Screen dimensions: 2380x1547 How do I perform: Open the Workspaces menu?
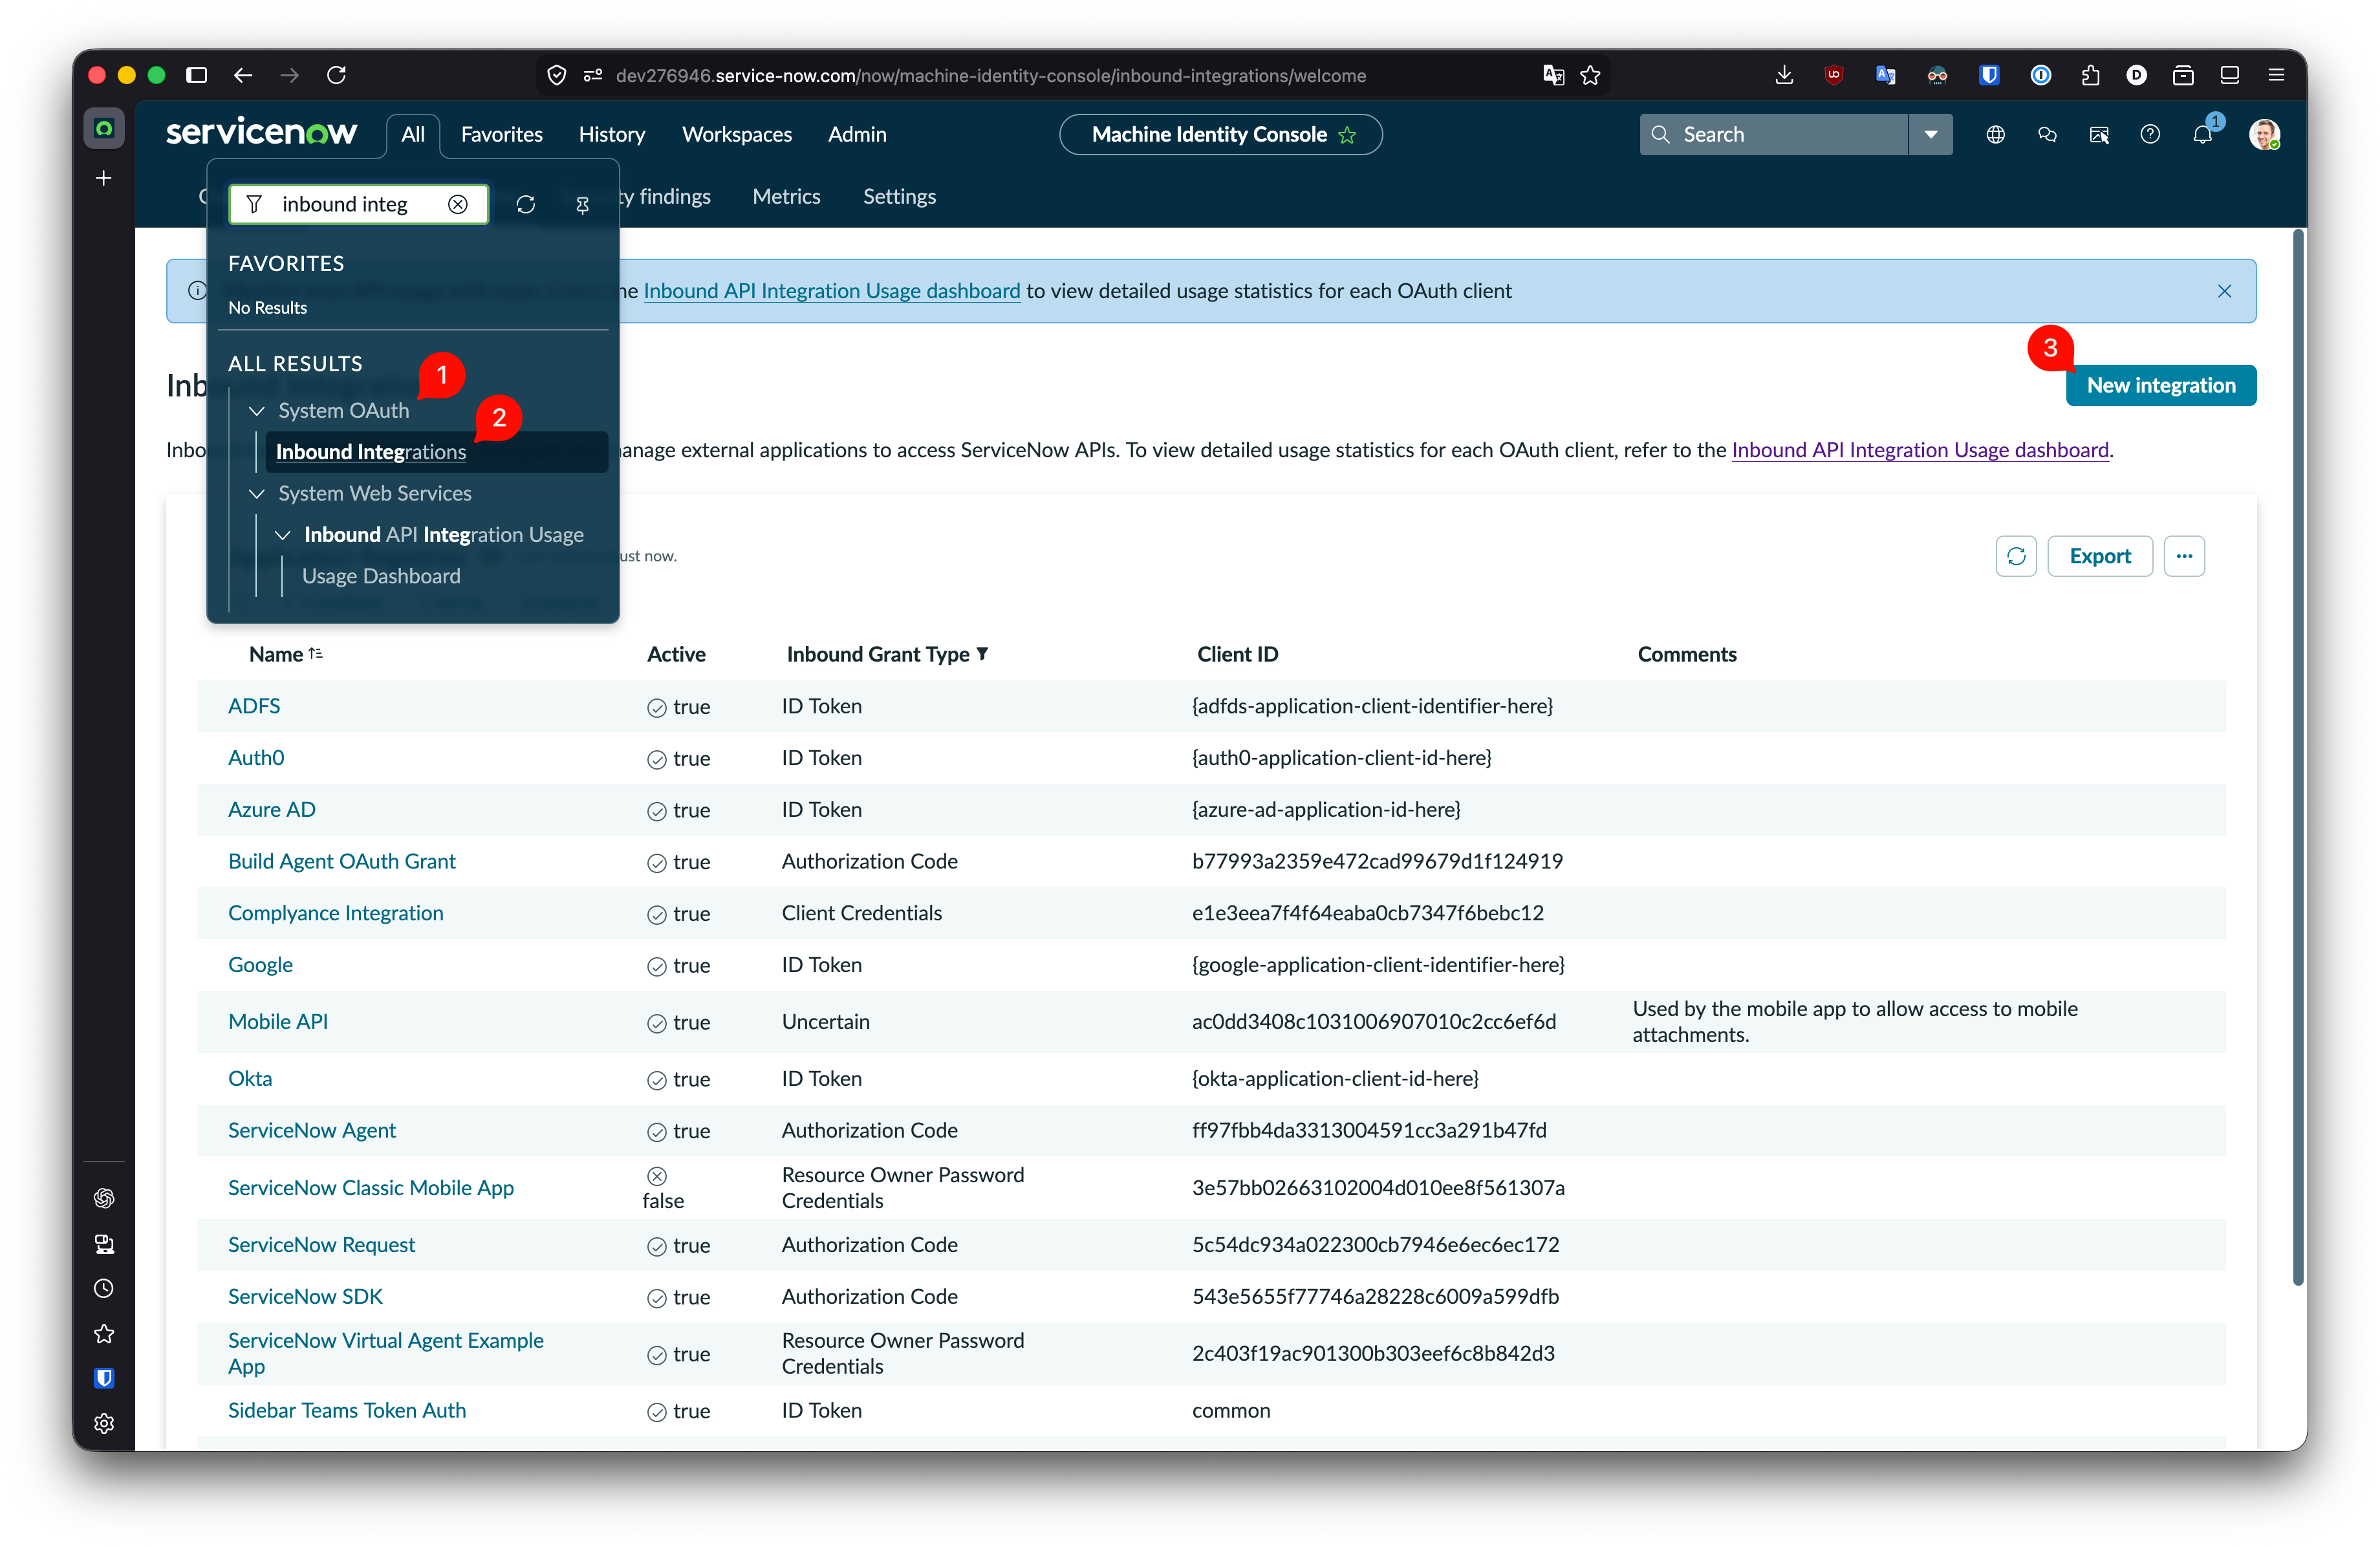click(x=736, y=134)
